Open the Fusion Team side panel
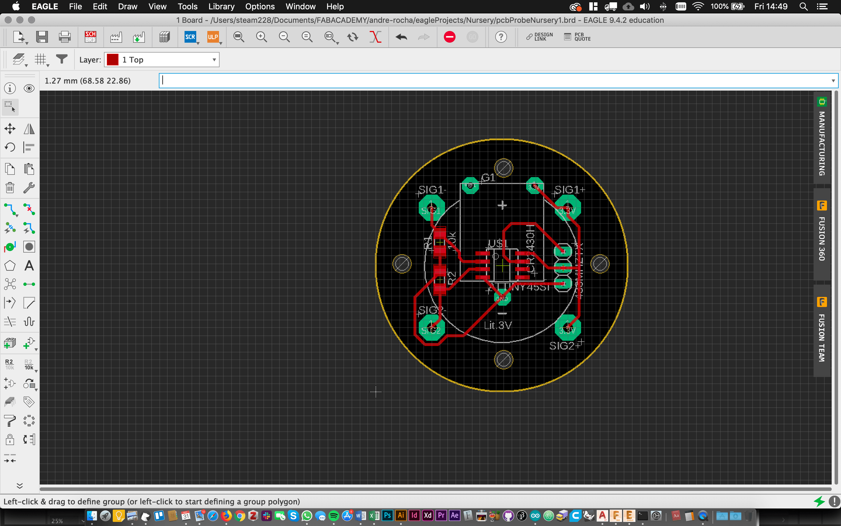Image resolution: width=841 pixels, height=526 pixels. click(822, 331)
